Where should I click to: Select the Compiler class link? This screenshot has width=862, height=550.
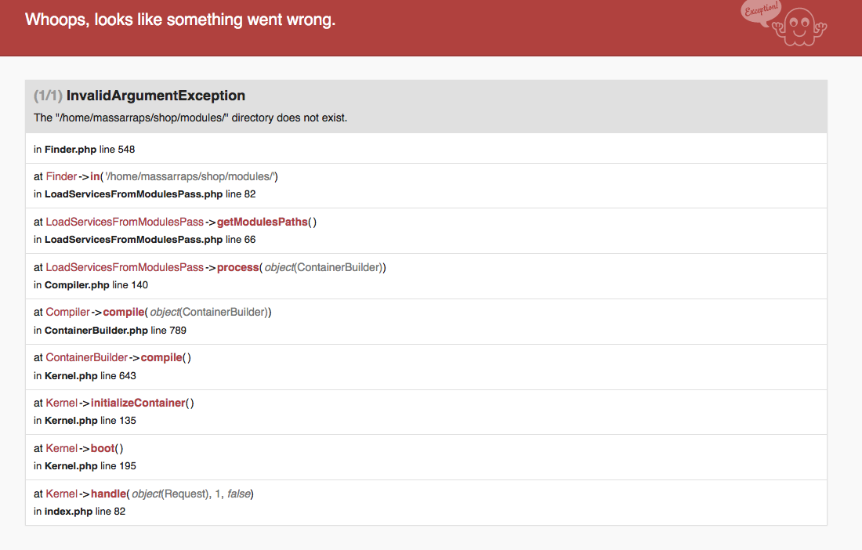click(x=67, y=312)
